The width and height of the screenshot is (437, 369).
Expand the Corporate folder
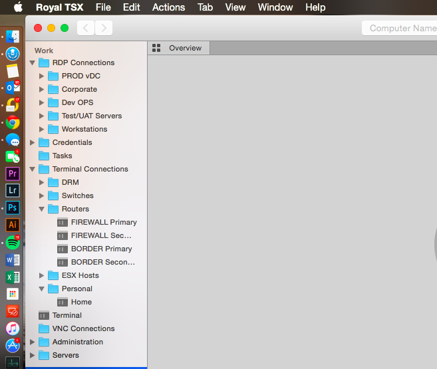(41, 89)
